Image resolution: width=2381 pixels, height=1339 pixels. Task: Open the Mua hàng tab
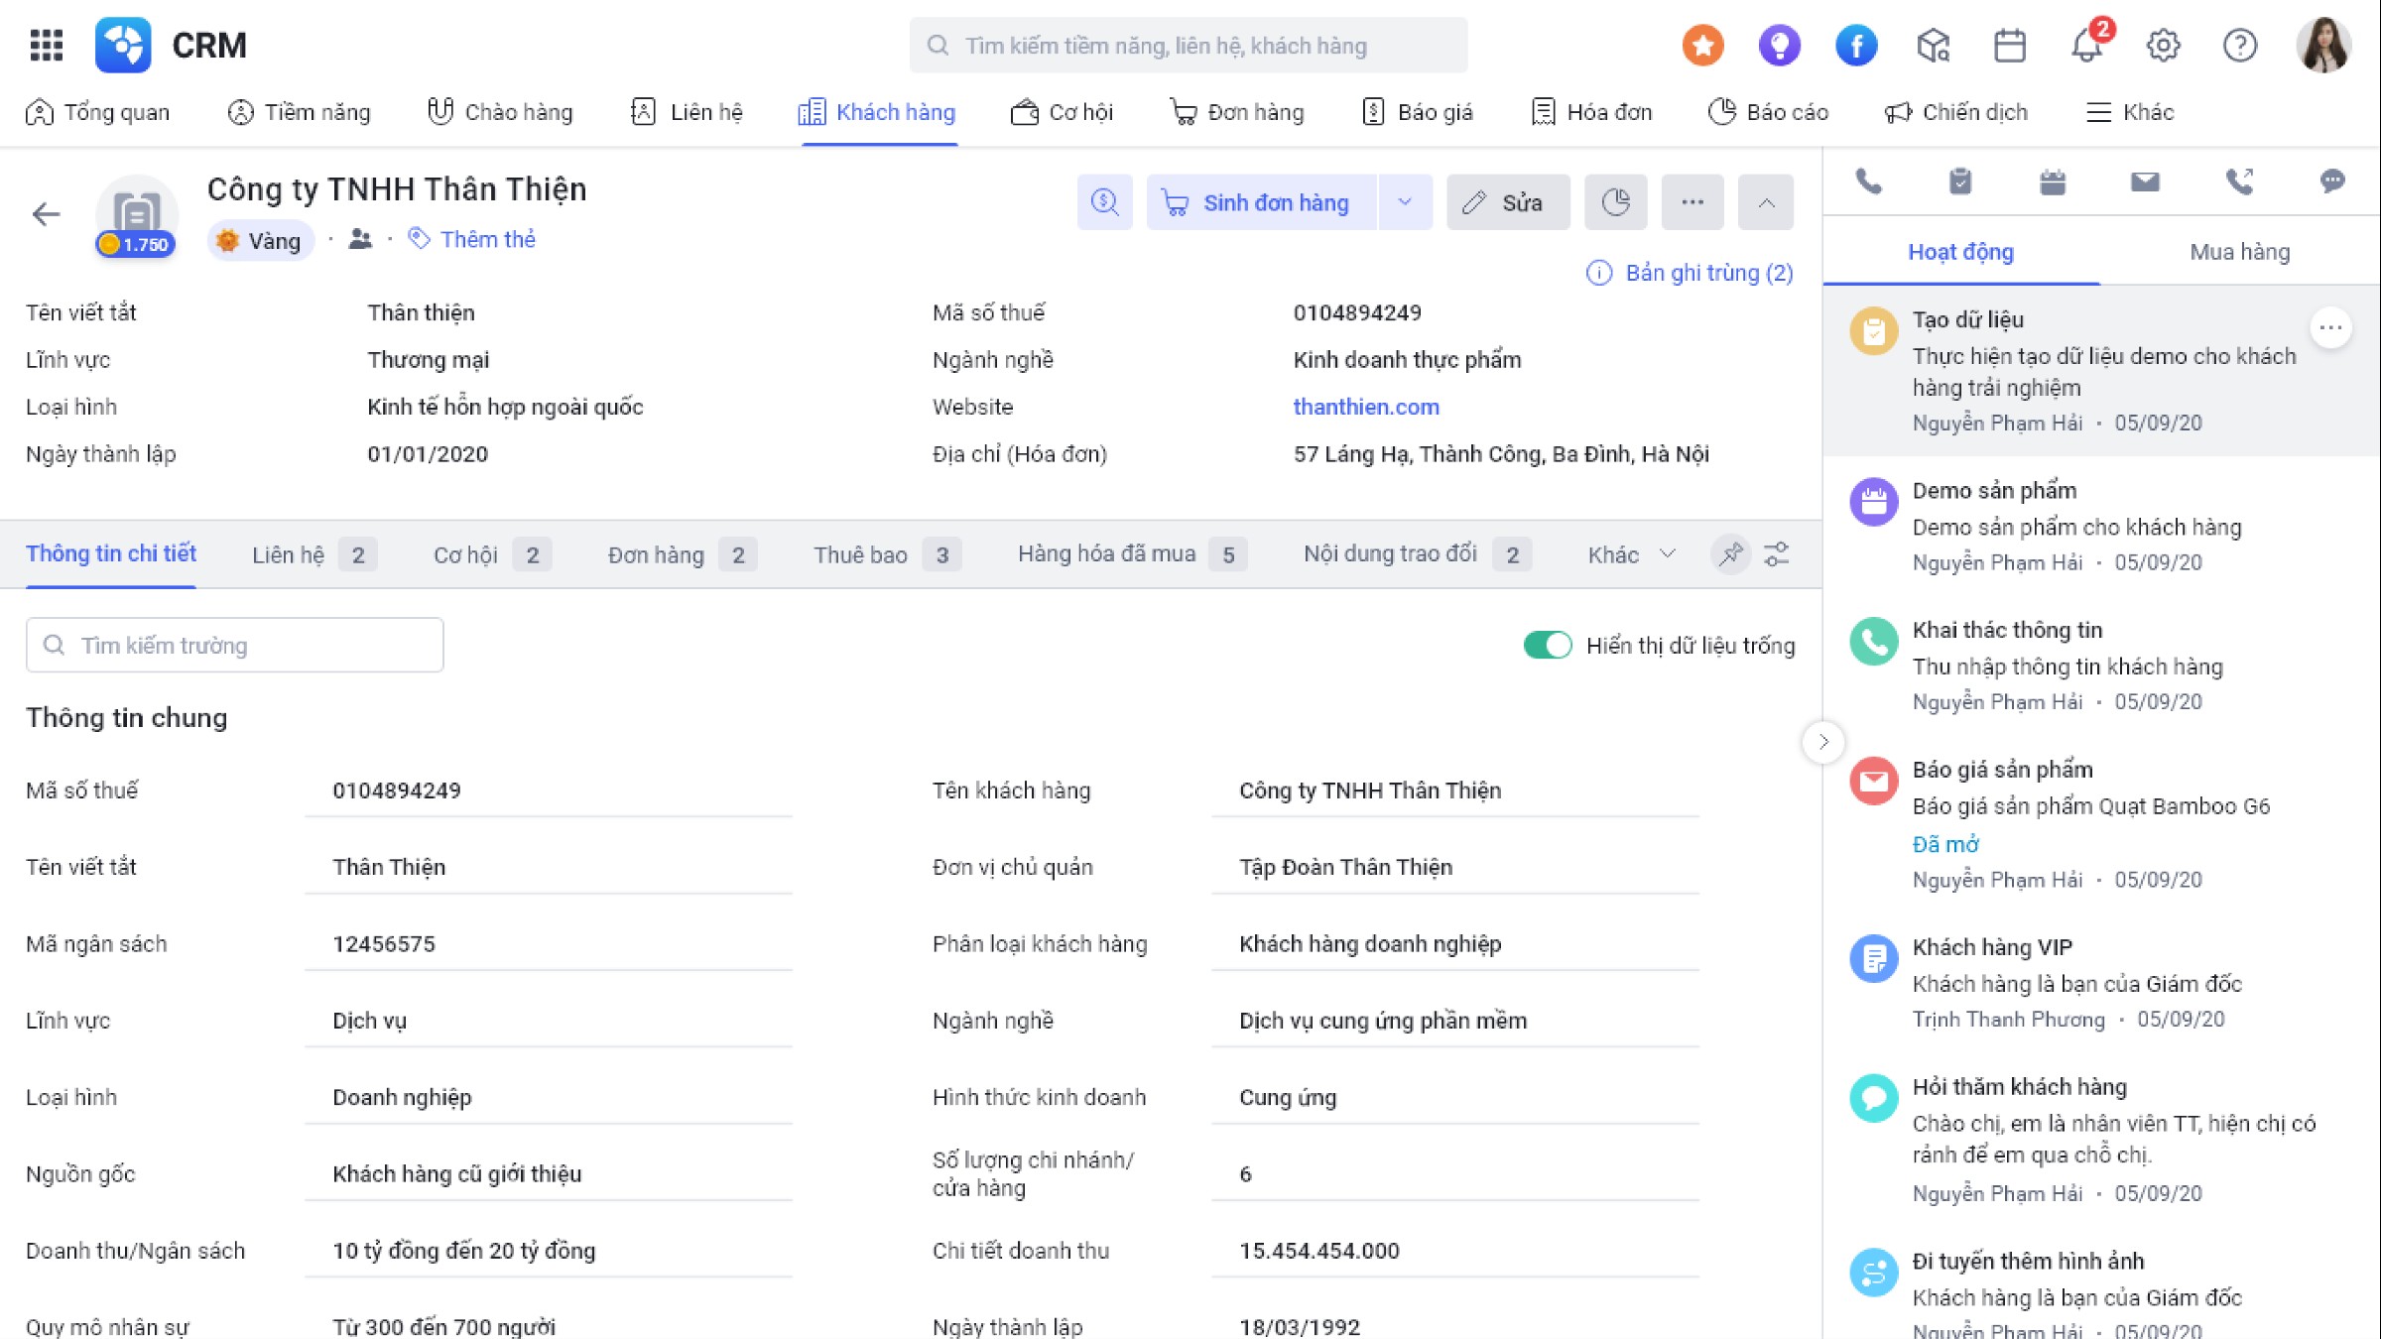click(x=2239, y=252)
